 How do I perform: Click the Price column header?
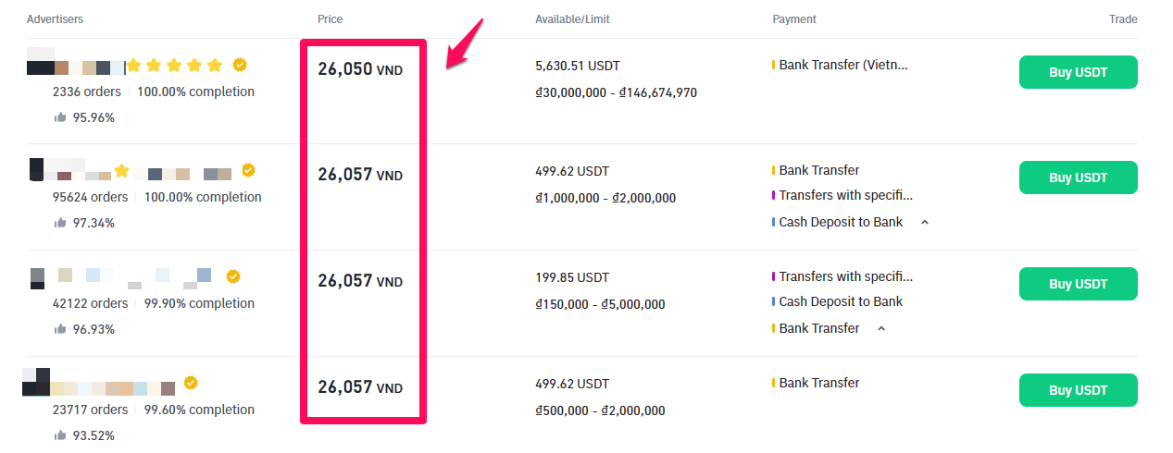pos(330,19)
